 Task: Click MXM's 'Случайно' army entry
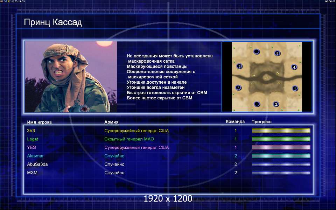(x=114, y=173)
